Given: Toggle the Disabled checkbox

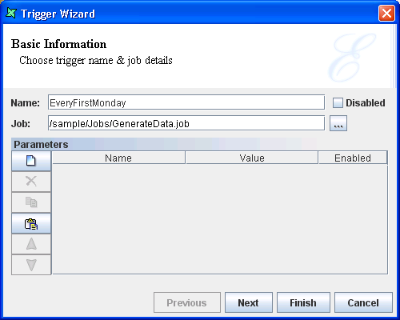Looking at the screenshot, I should pos(338,102).
